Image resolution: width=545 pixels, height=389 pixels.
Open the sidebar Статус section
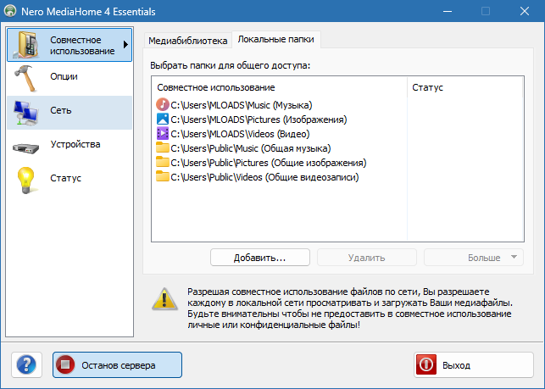tap(70, 181)
